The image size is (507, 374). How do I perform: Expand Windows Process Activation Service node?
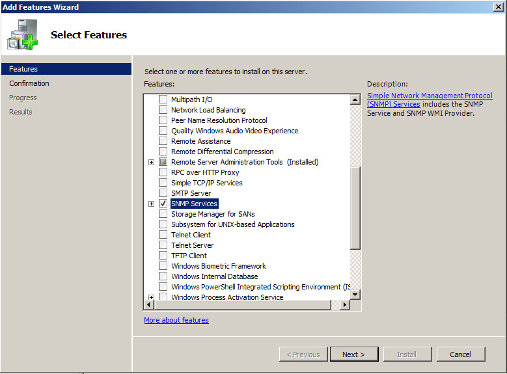pos(151,297)
